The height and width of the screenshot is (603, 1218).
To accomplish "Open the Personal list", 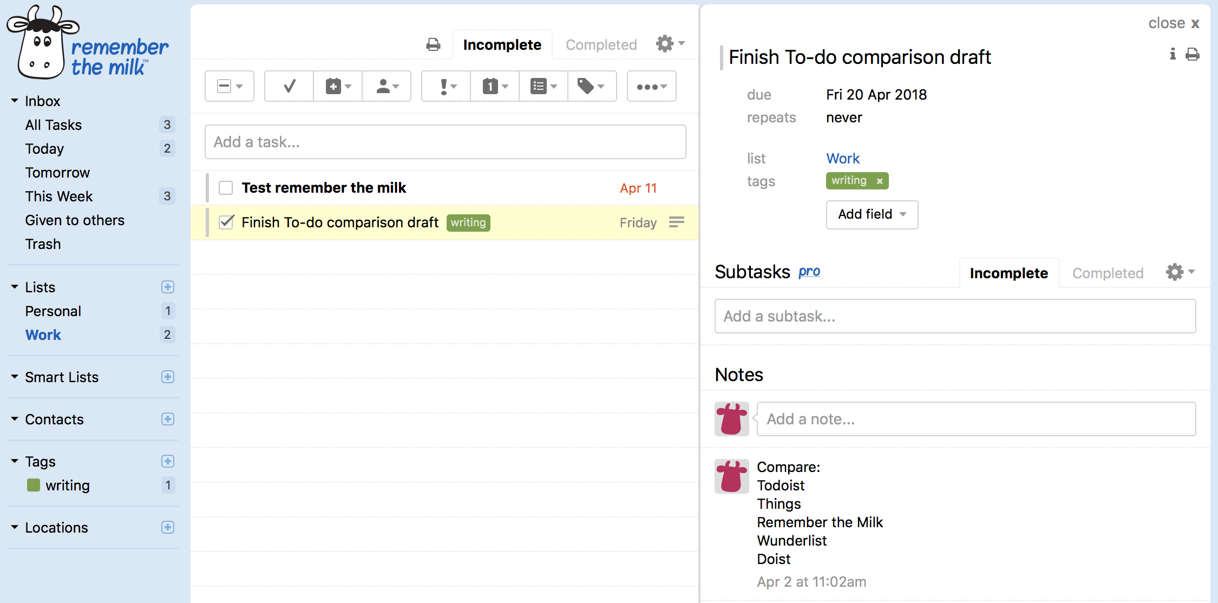I will point(53,311).
